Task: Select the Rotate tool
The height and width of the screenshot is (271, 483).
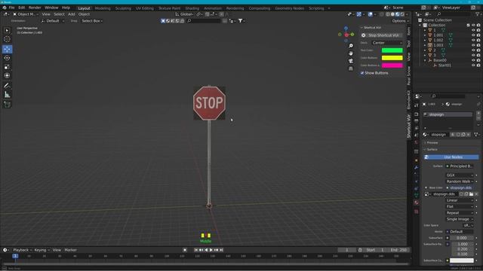Action: [7, 58]
